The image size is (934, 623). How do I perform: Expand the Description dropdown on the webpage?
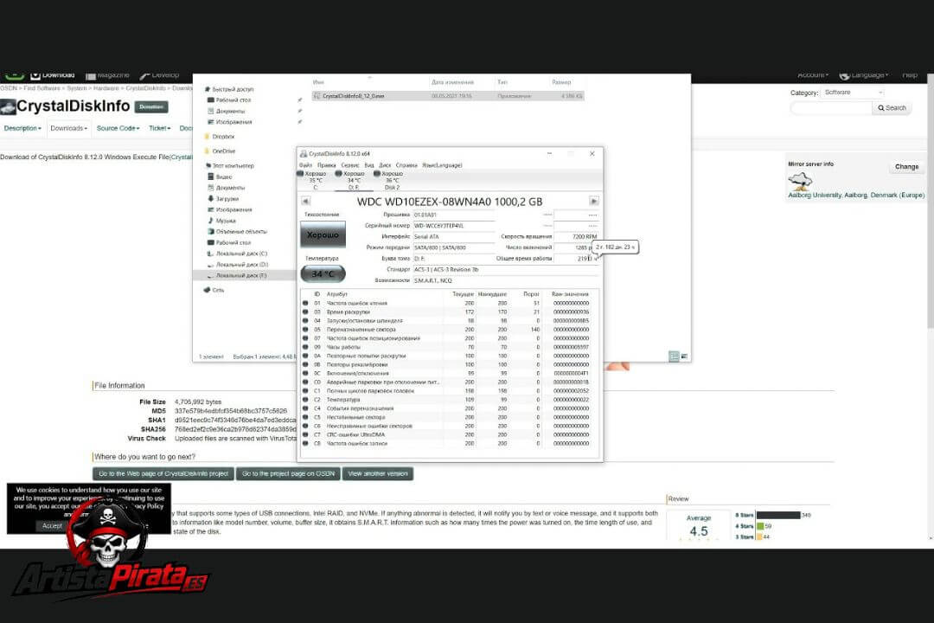22,128
